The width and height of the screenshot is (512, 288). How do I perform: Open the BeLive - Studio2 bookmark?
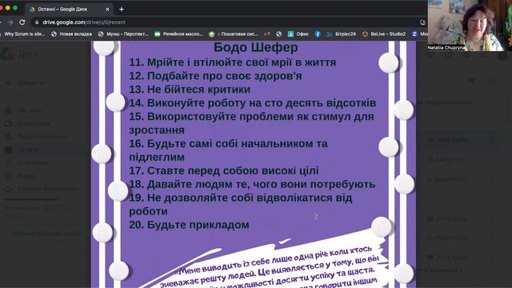point(384,34)
